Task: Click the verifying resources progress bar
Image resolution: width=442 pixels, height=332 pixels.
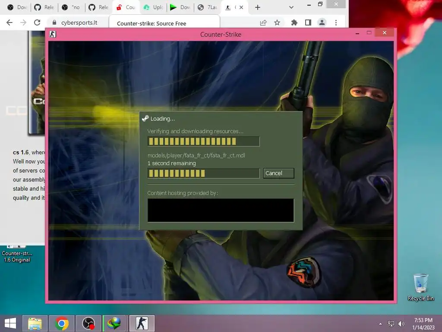Action: [x=203, y=141]
